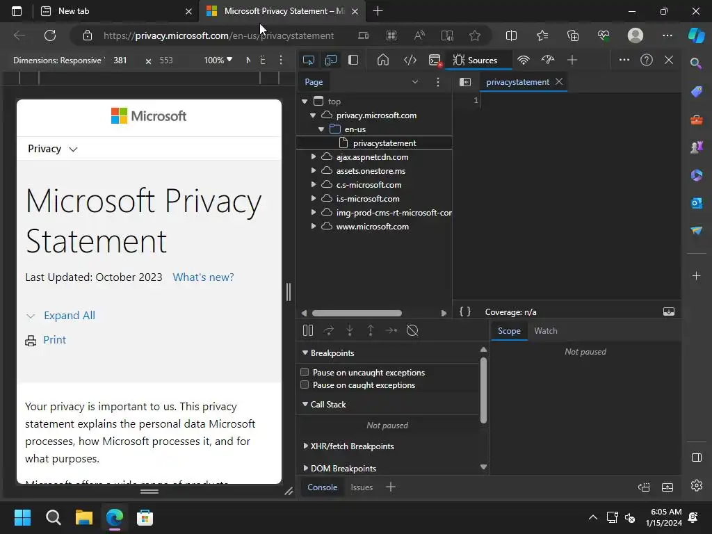Close the privacystatement file tab

[559, 81]
